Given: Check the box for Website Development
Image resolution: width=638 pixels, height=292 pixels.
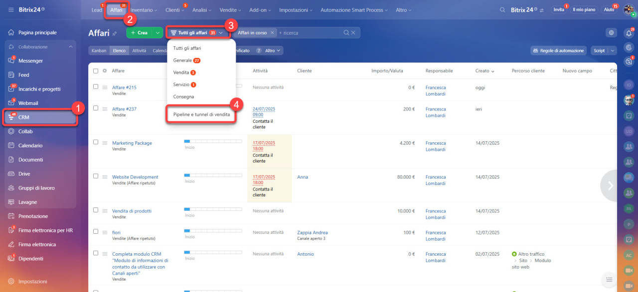Looking at the screenshot, I should (x=96, y=176).
